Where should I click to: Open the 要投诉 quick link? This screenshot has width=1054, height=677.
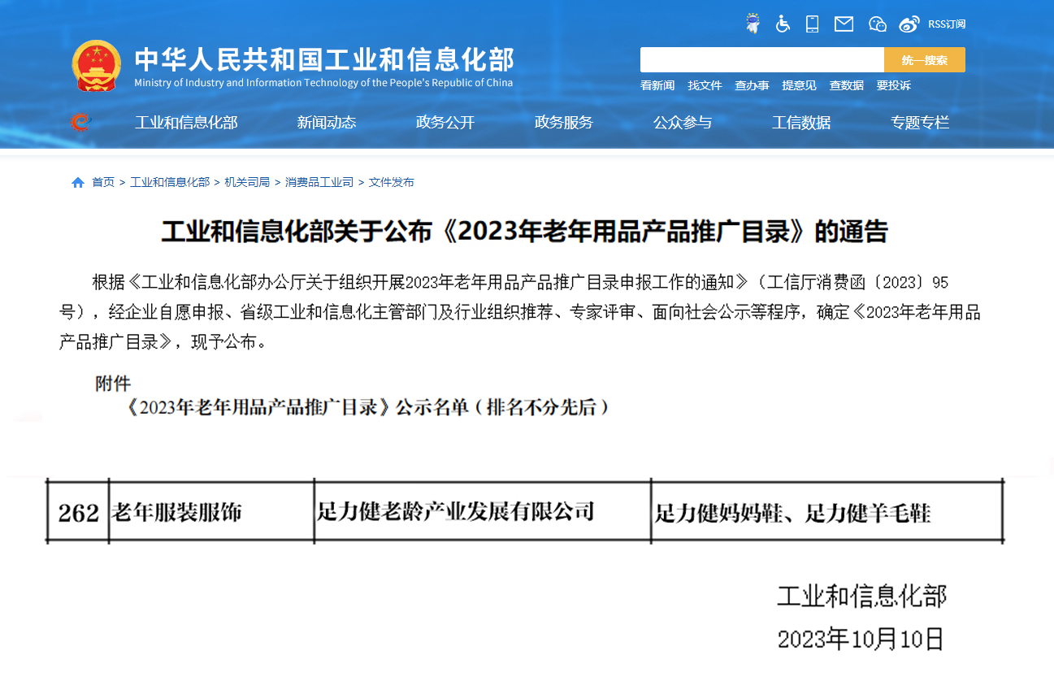893,85
